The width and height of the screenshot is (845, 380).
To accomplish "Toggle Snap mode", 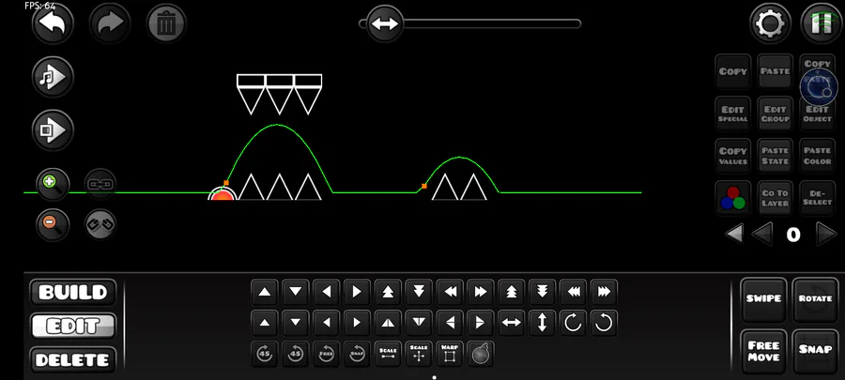I will [815, 351].
